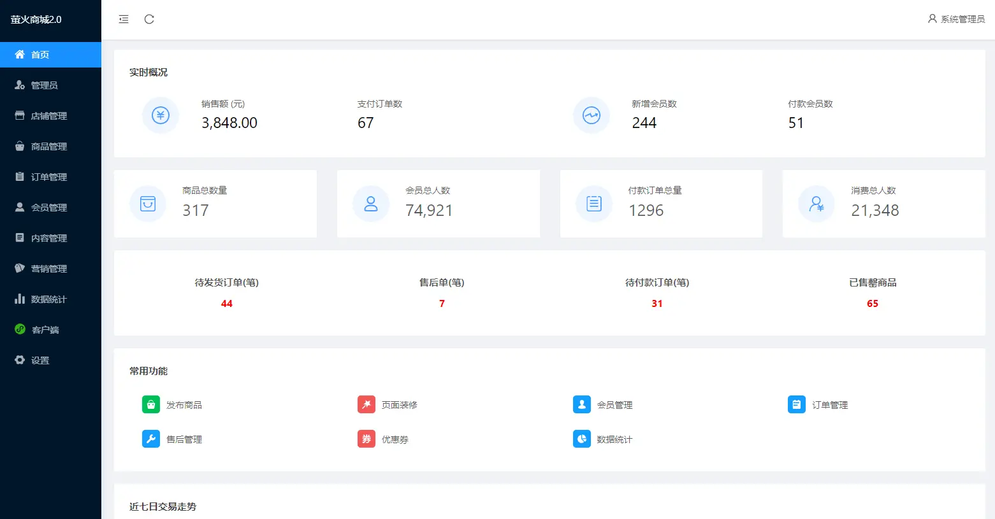Open the 数据统计 statistics icon in 常用功能
The width and height of the screenshot is (995, 519).
pyautogui.click(x=581, y=439)
